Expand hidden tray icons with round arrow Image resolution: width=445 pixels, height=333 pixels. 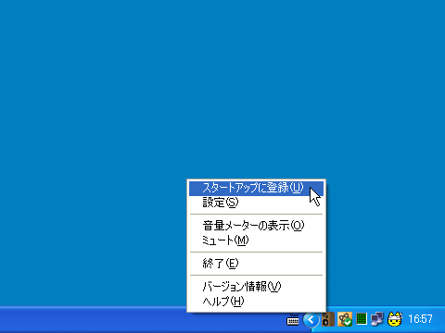click(x=311, y=320)
